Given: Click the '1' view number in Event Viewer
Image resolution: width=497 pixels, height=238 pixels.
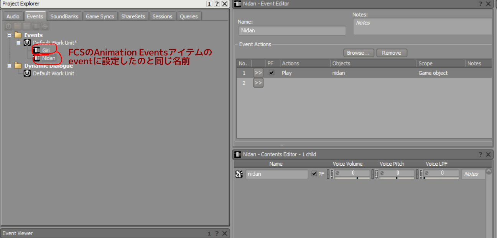Looking at the screenshot, I should tap(209, 233).
